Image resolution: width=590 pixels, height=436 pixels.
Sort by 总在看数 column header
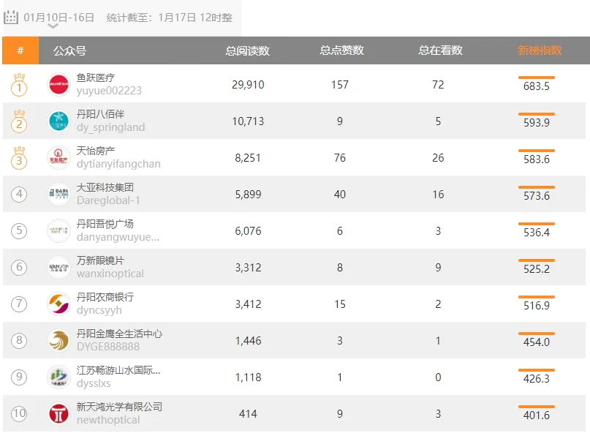(x=440, y=50)
